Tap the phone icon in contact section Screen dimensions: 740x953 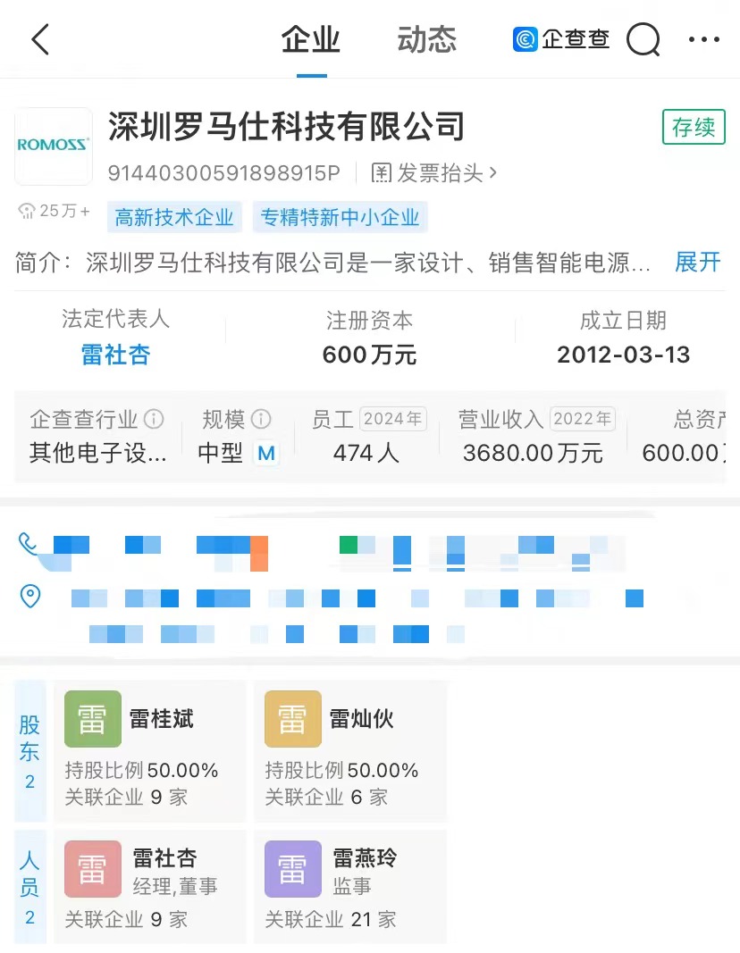29,542
